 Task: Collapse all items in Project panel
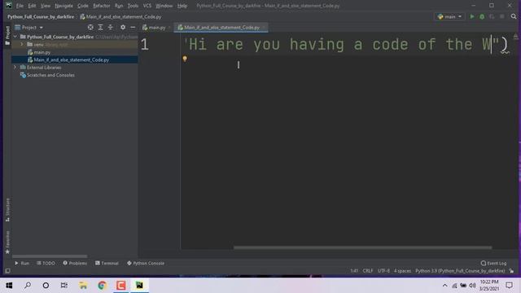tap(111, 28)
